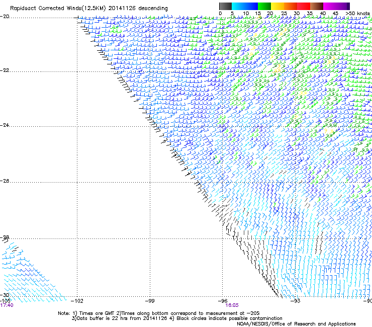Image resolution: width=372 pixels, height=327 pixels.
Task: Click the orange 25-30 knots legend swatch
Action: tap(291, 6)
